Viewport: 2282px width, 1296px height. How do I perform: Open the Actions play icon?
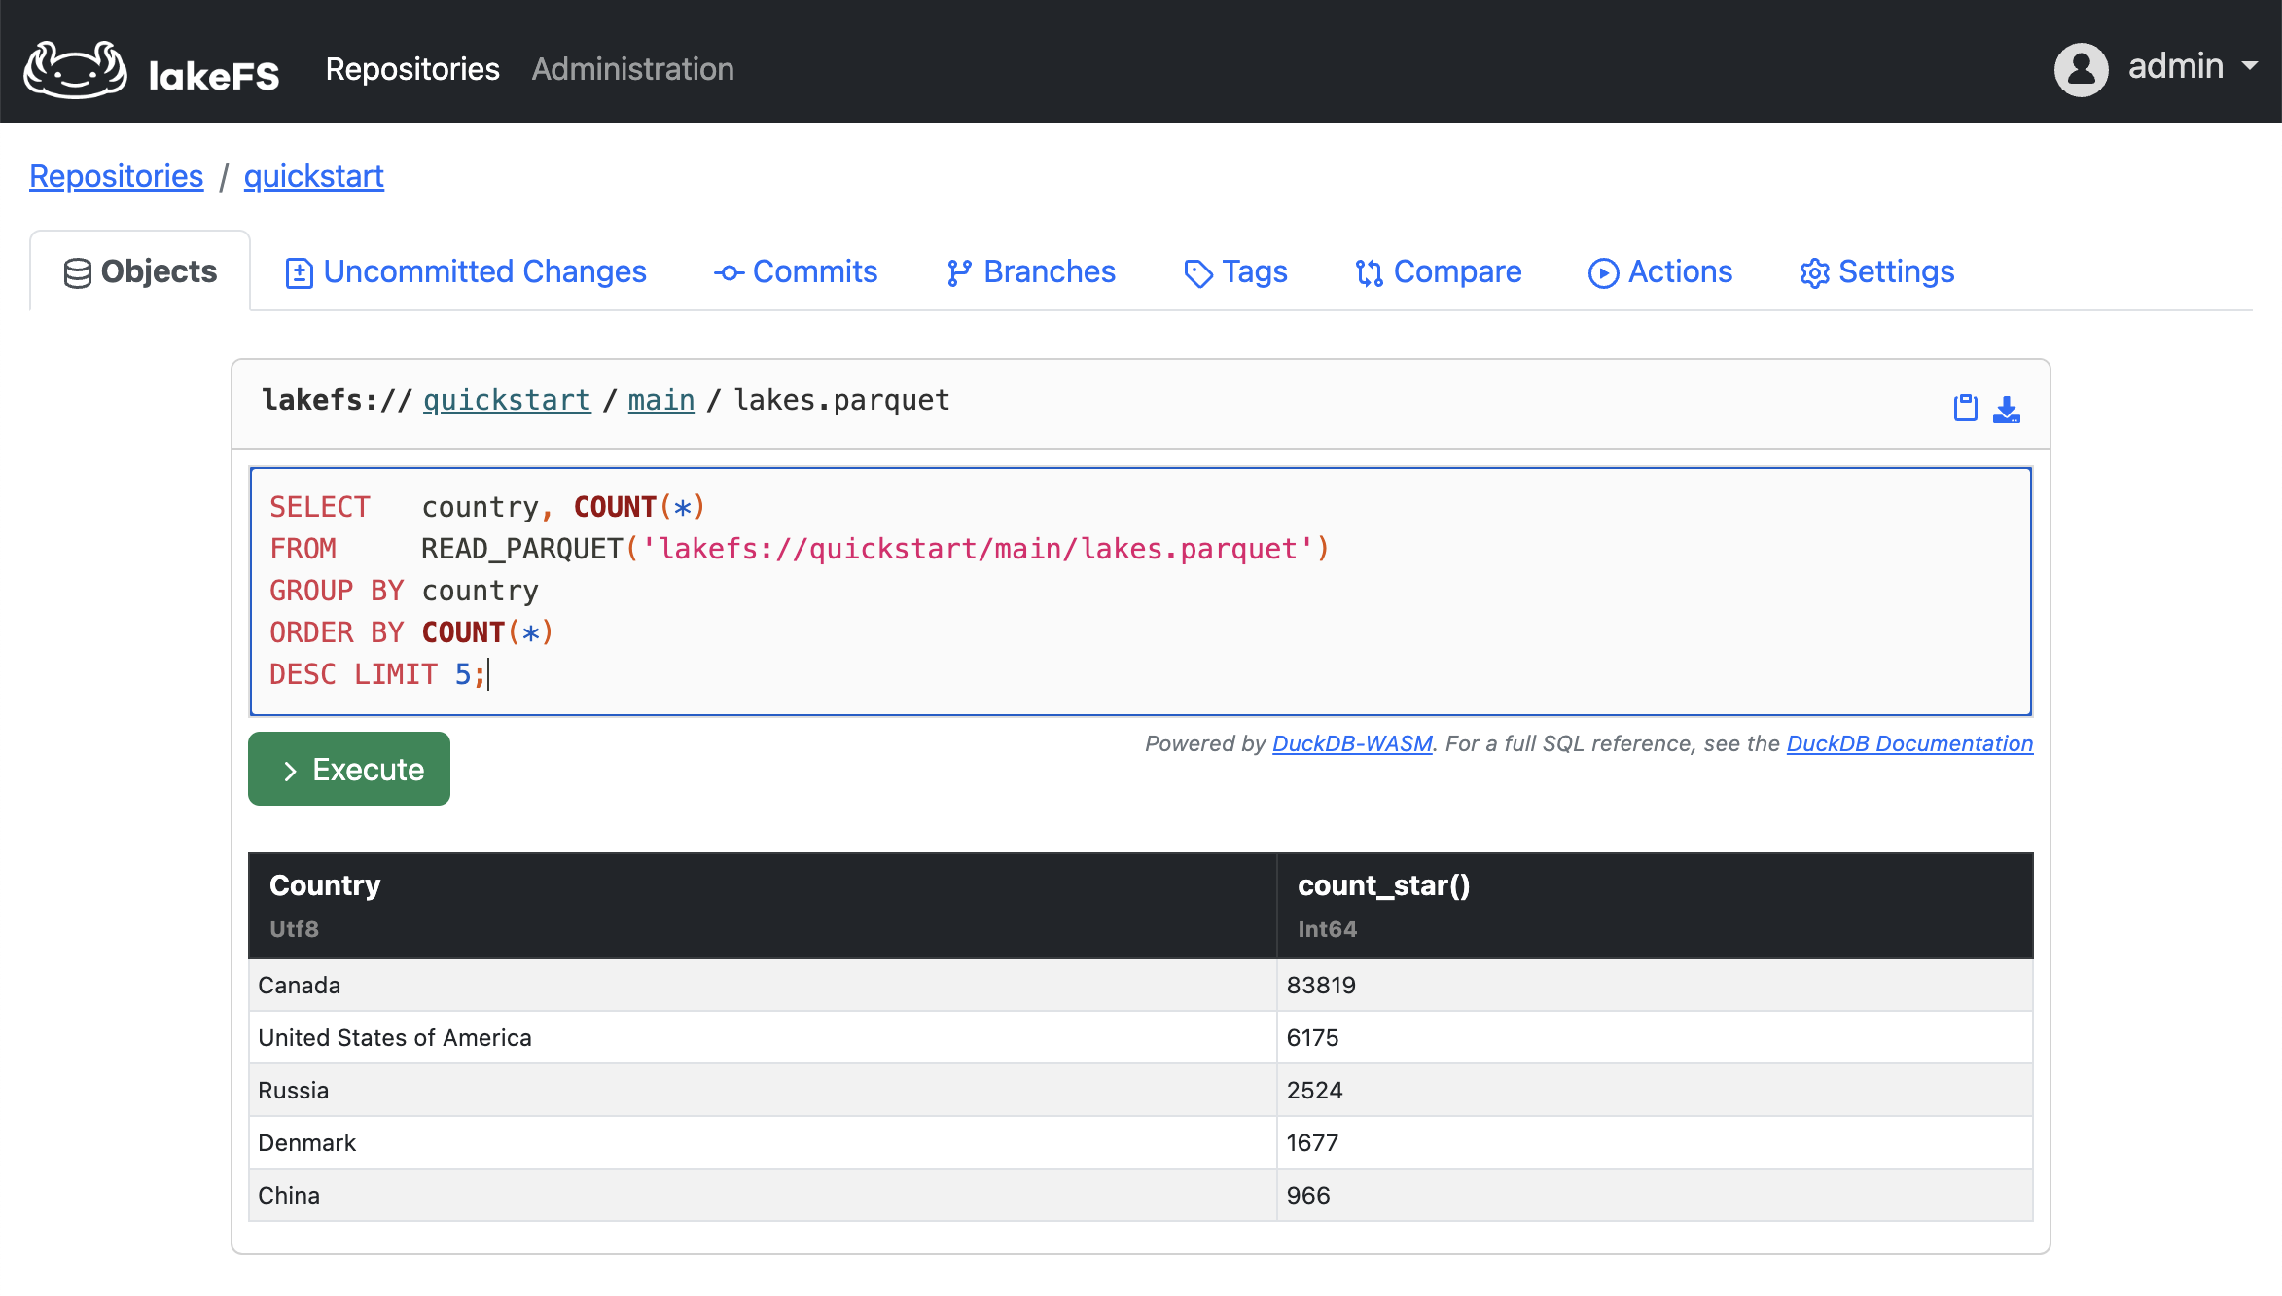(x=1603, y=272)
